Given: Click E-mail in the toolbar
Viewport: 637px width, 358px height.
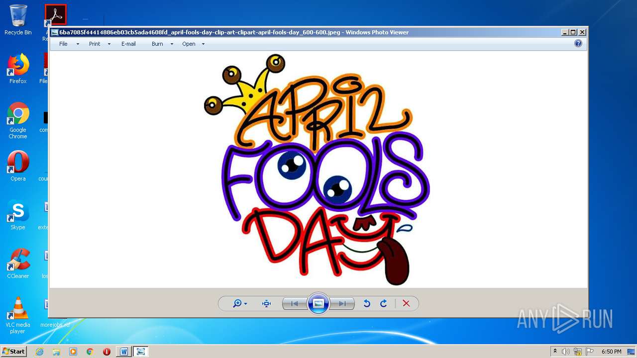Looking at the screenshot, I should pyautogui.click(x=128, y=44).
